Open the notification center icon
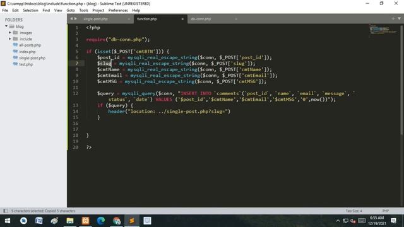The width and height of the screenshot is (404, 227). (x=393, y=221)
